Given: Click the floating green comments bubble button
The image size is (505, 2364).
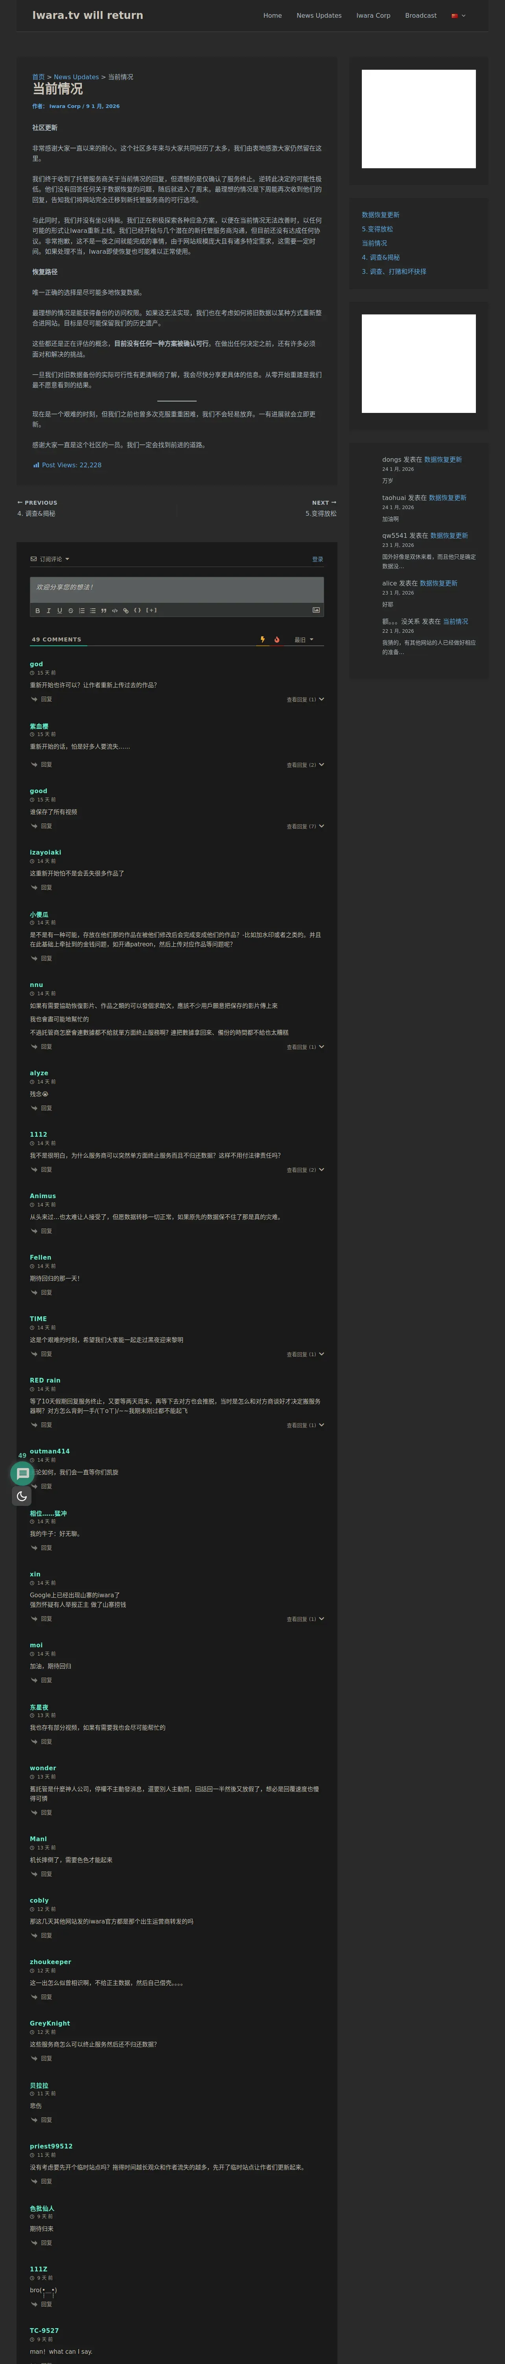Looking at the screenshot, I should tap(23, 1474).
